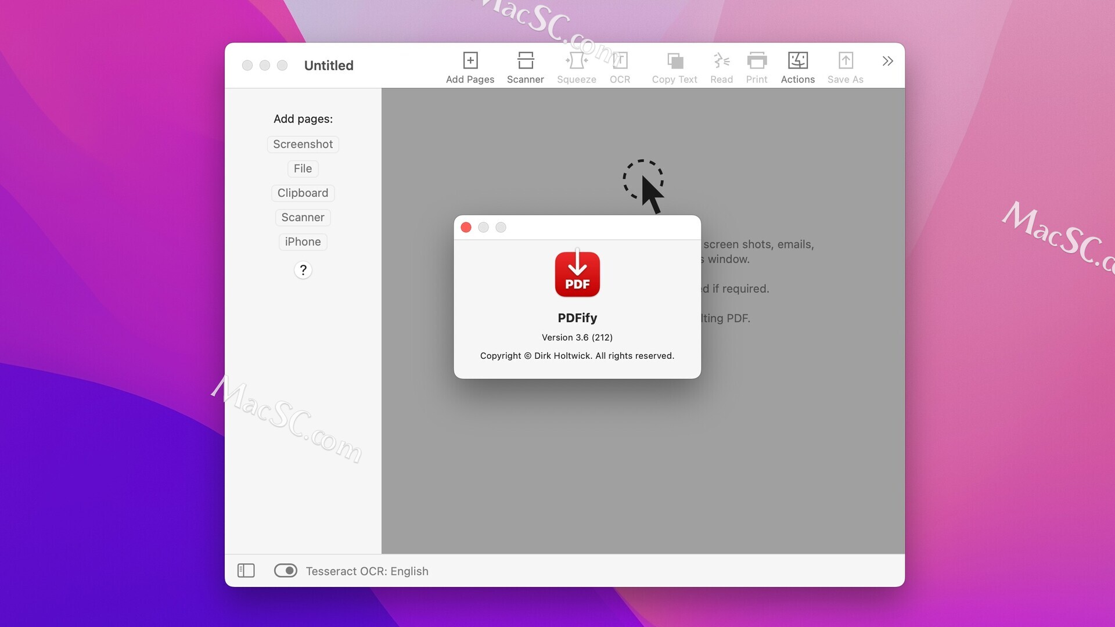Viewport: 1115px width, 627px height.
Task: Open the Scanner toolbar tool
Action: (525, 67)
